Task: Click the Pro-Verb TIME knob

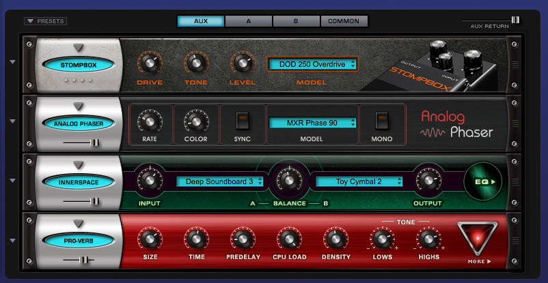Action: click(x=196, y=239)
